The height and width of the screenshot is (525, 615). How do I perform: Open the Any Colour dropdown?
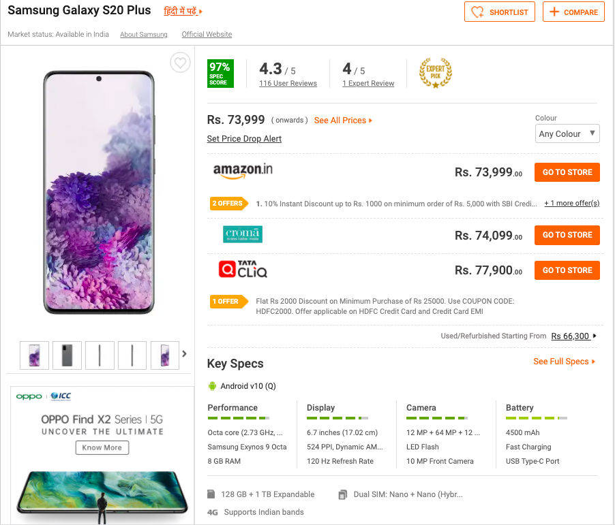[x=567, y=133]
